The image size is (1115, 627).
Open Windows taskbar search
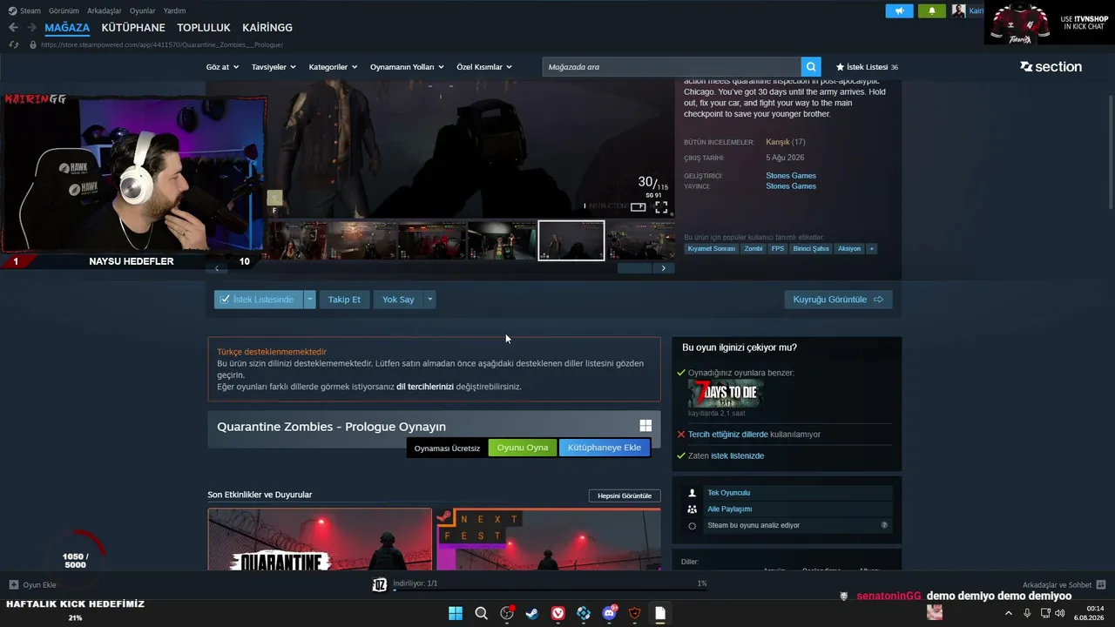click(481, 613)
